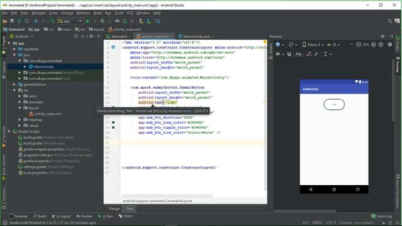Switch to the Animated editor tab
Screen dimensions: 402x226
click(119, 36)
